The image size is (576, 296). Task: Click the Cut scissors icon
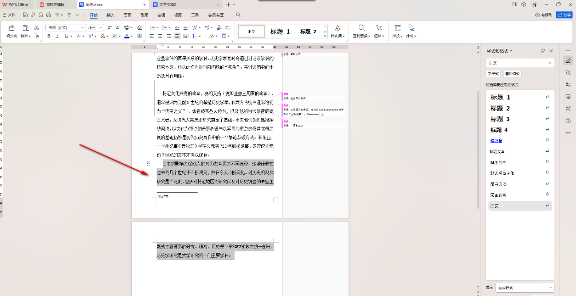click(x=37, y=27)
